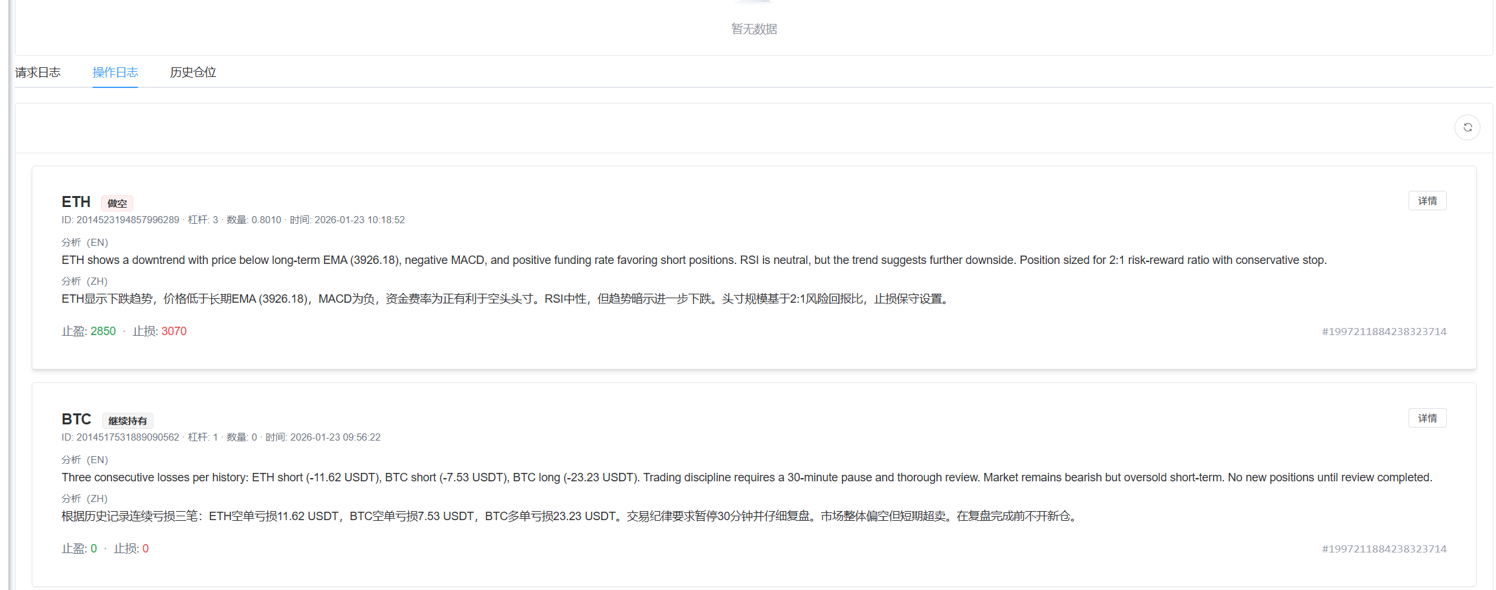Viewport: 1496px width, 590px height.
Task: Click the 做空 tag next to ETH
Action: coord(117,203)
